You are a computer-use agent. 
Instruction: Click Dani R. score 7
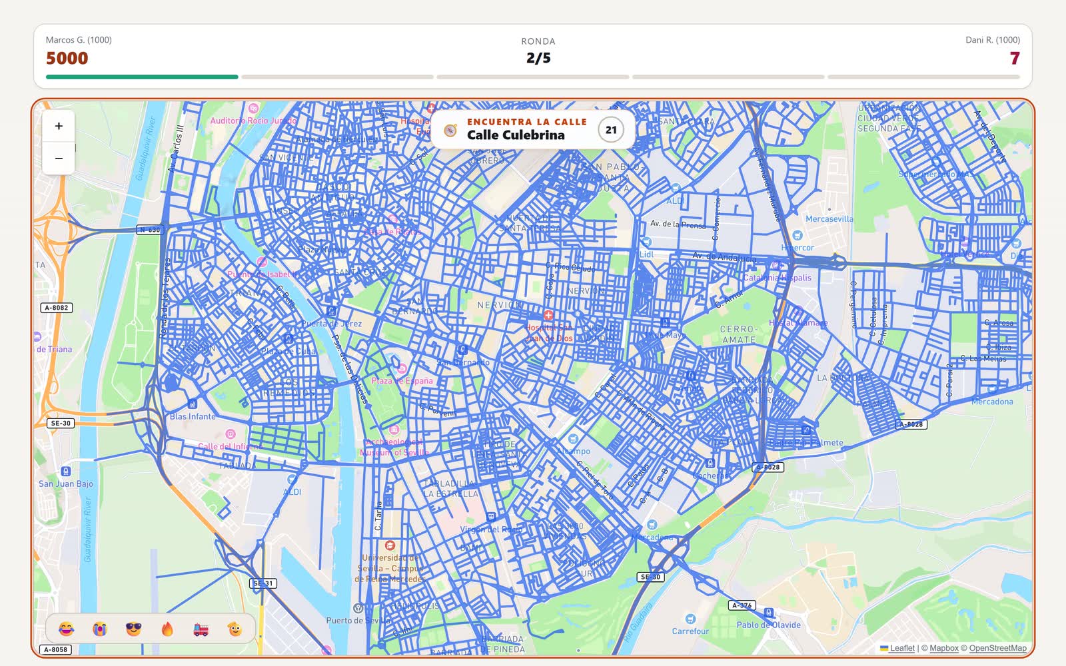click(x=1015, y=58)
